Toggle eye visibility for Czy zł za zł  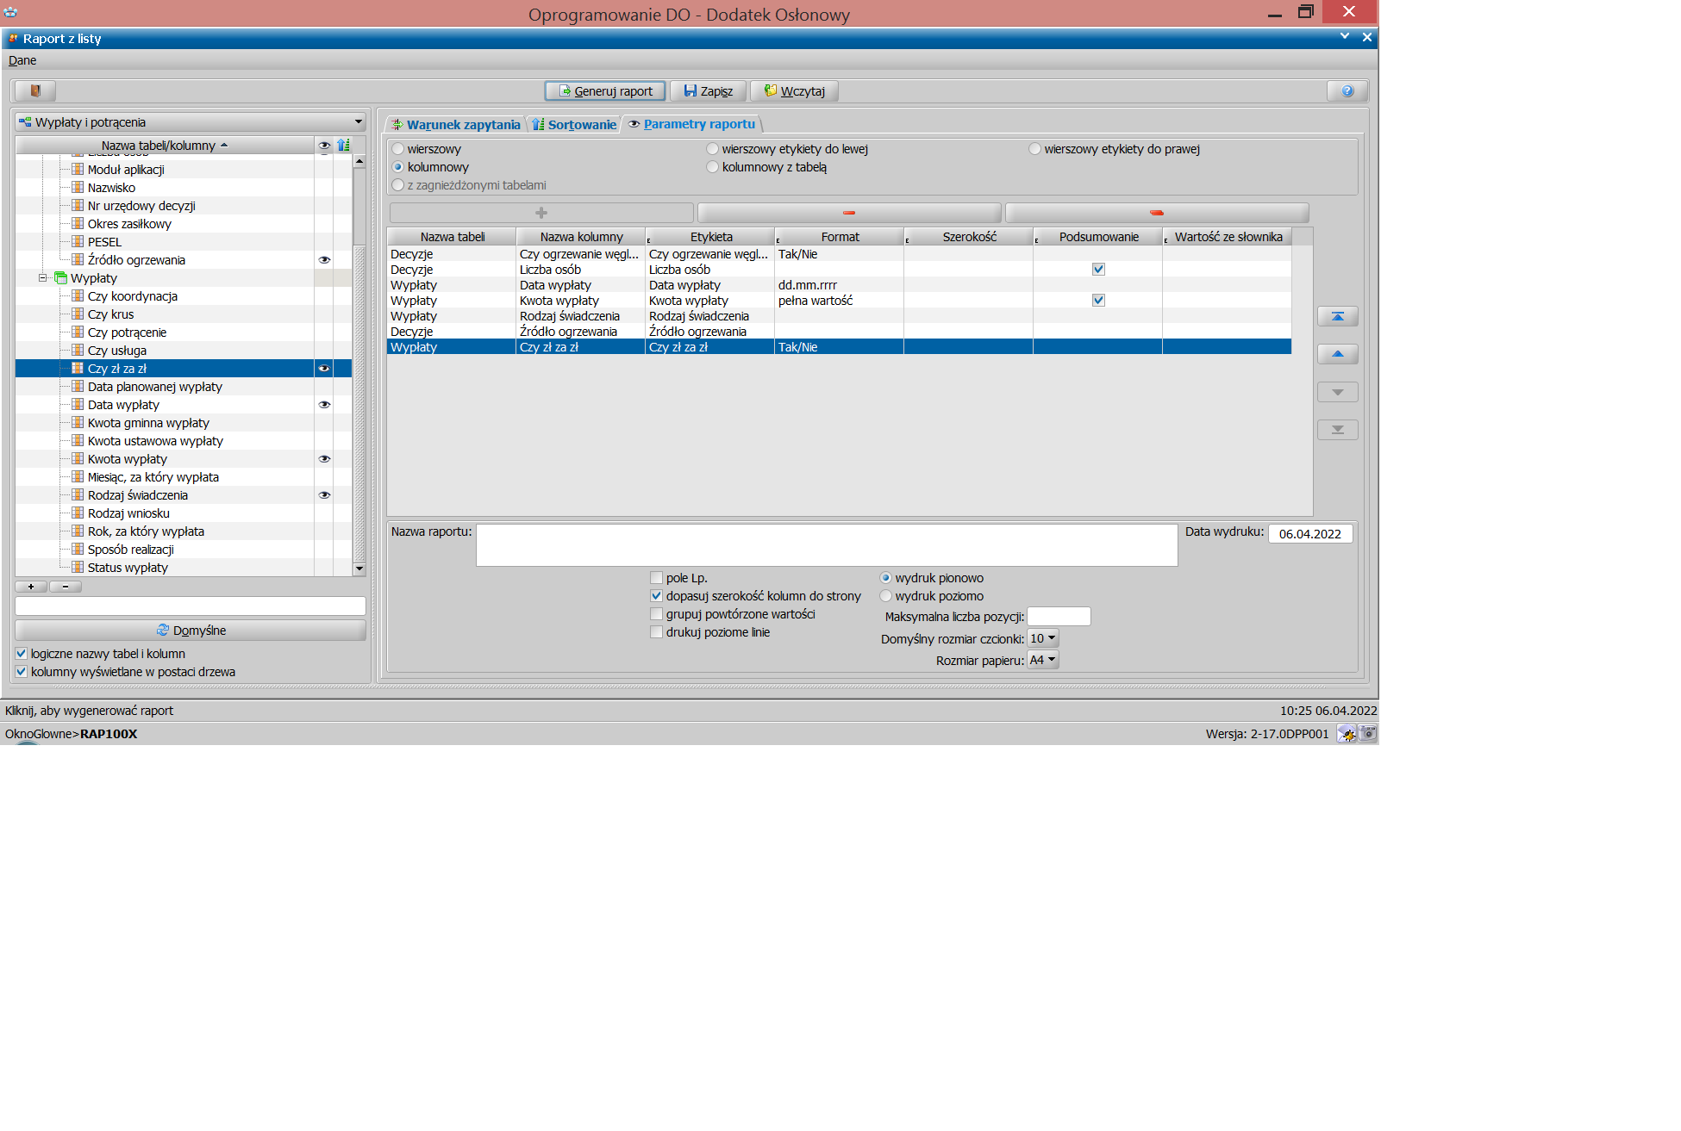coord(324,369)
